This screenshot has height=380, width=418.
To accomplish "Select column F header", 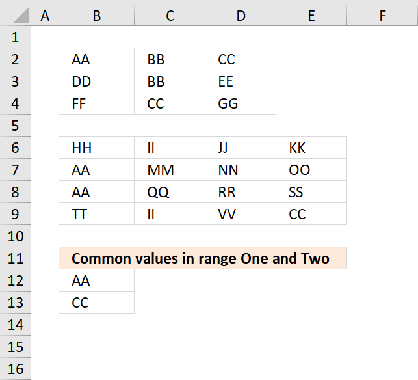I will pos(382,16).
